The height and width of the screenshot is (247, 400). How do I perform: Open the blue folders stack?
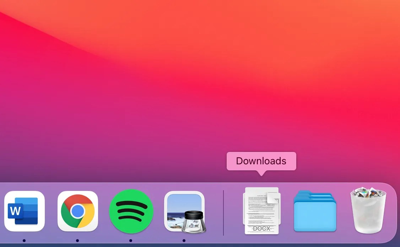315,211
